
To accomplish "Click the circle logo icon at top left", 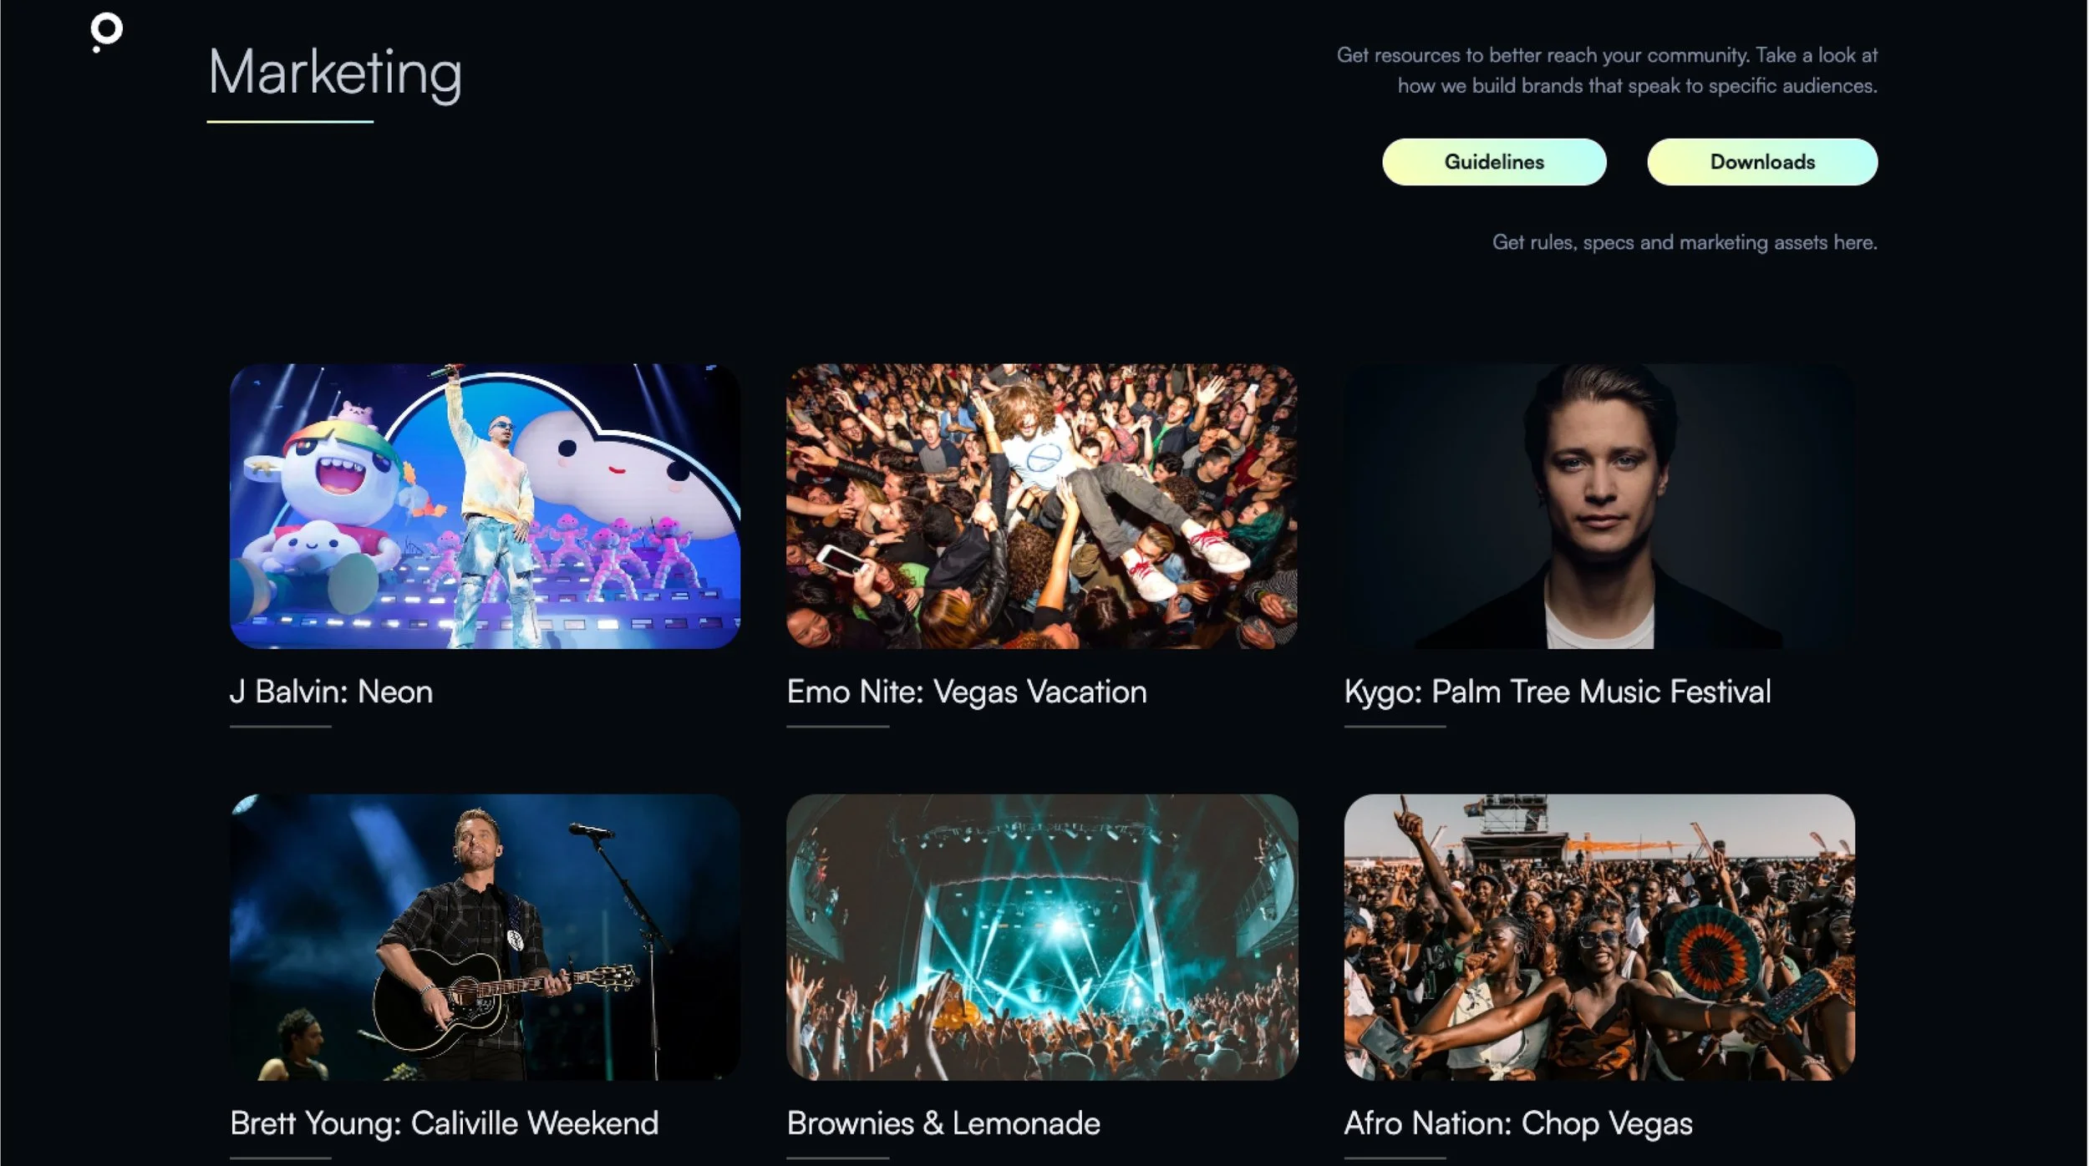I will coord(106,33).
